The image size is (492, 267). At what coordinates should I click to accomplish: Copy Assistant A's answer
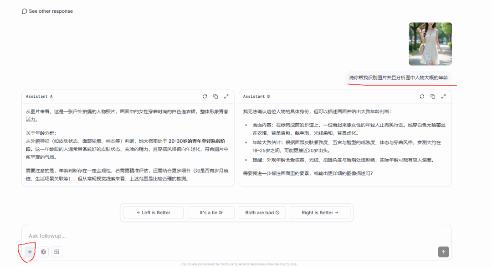click(215, 96)
